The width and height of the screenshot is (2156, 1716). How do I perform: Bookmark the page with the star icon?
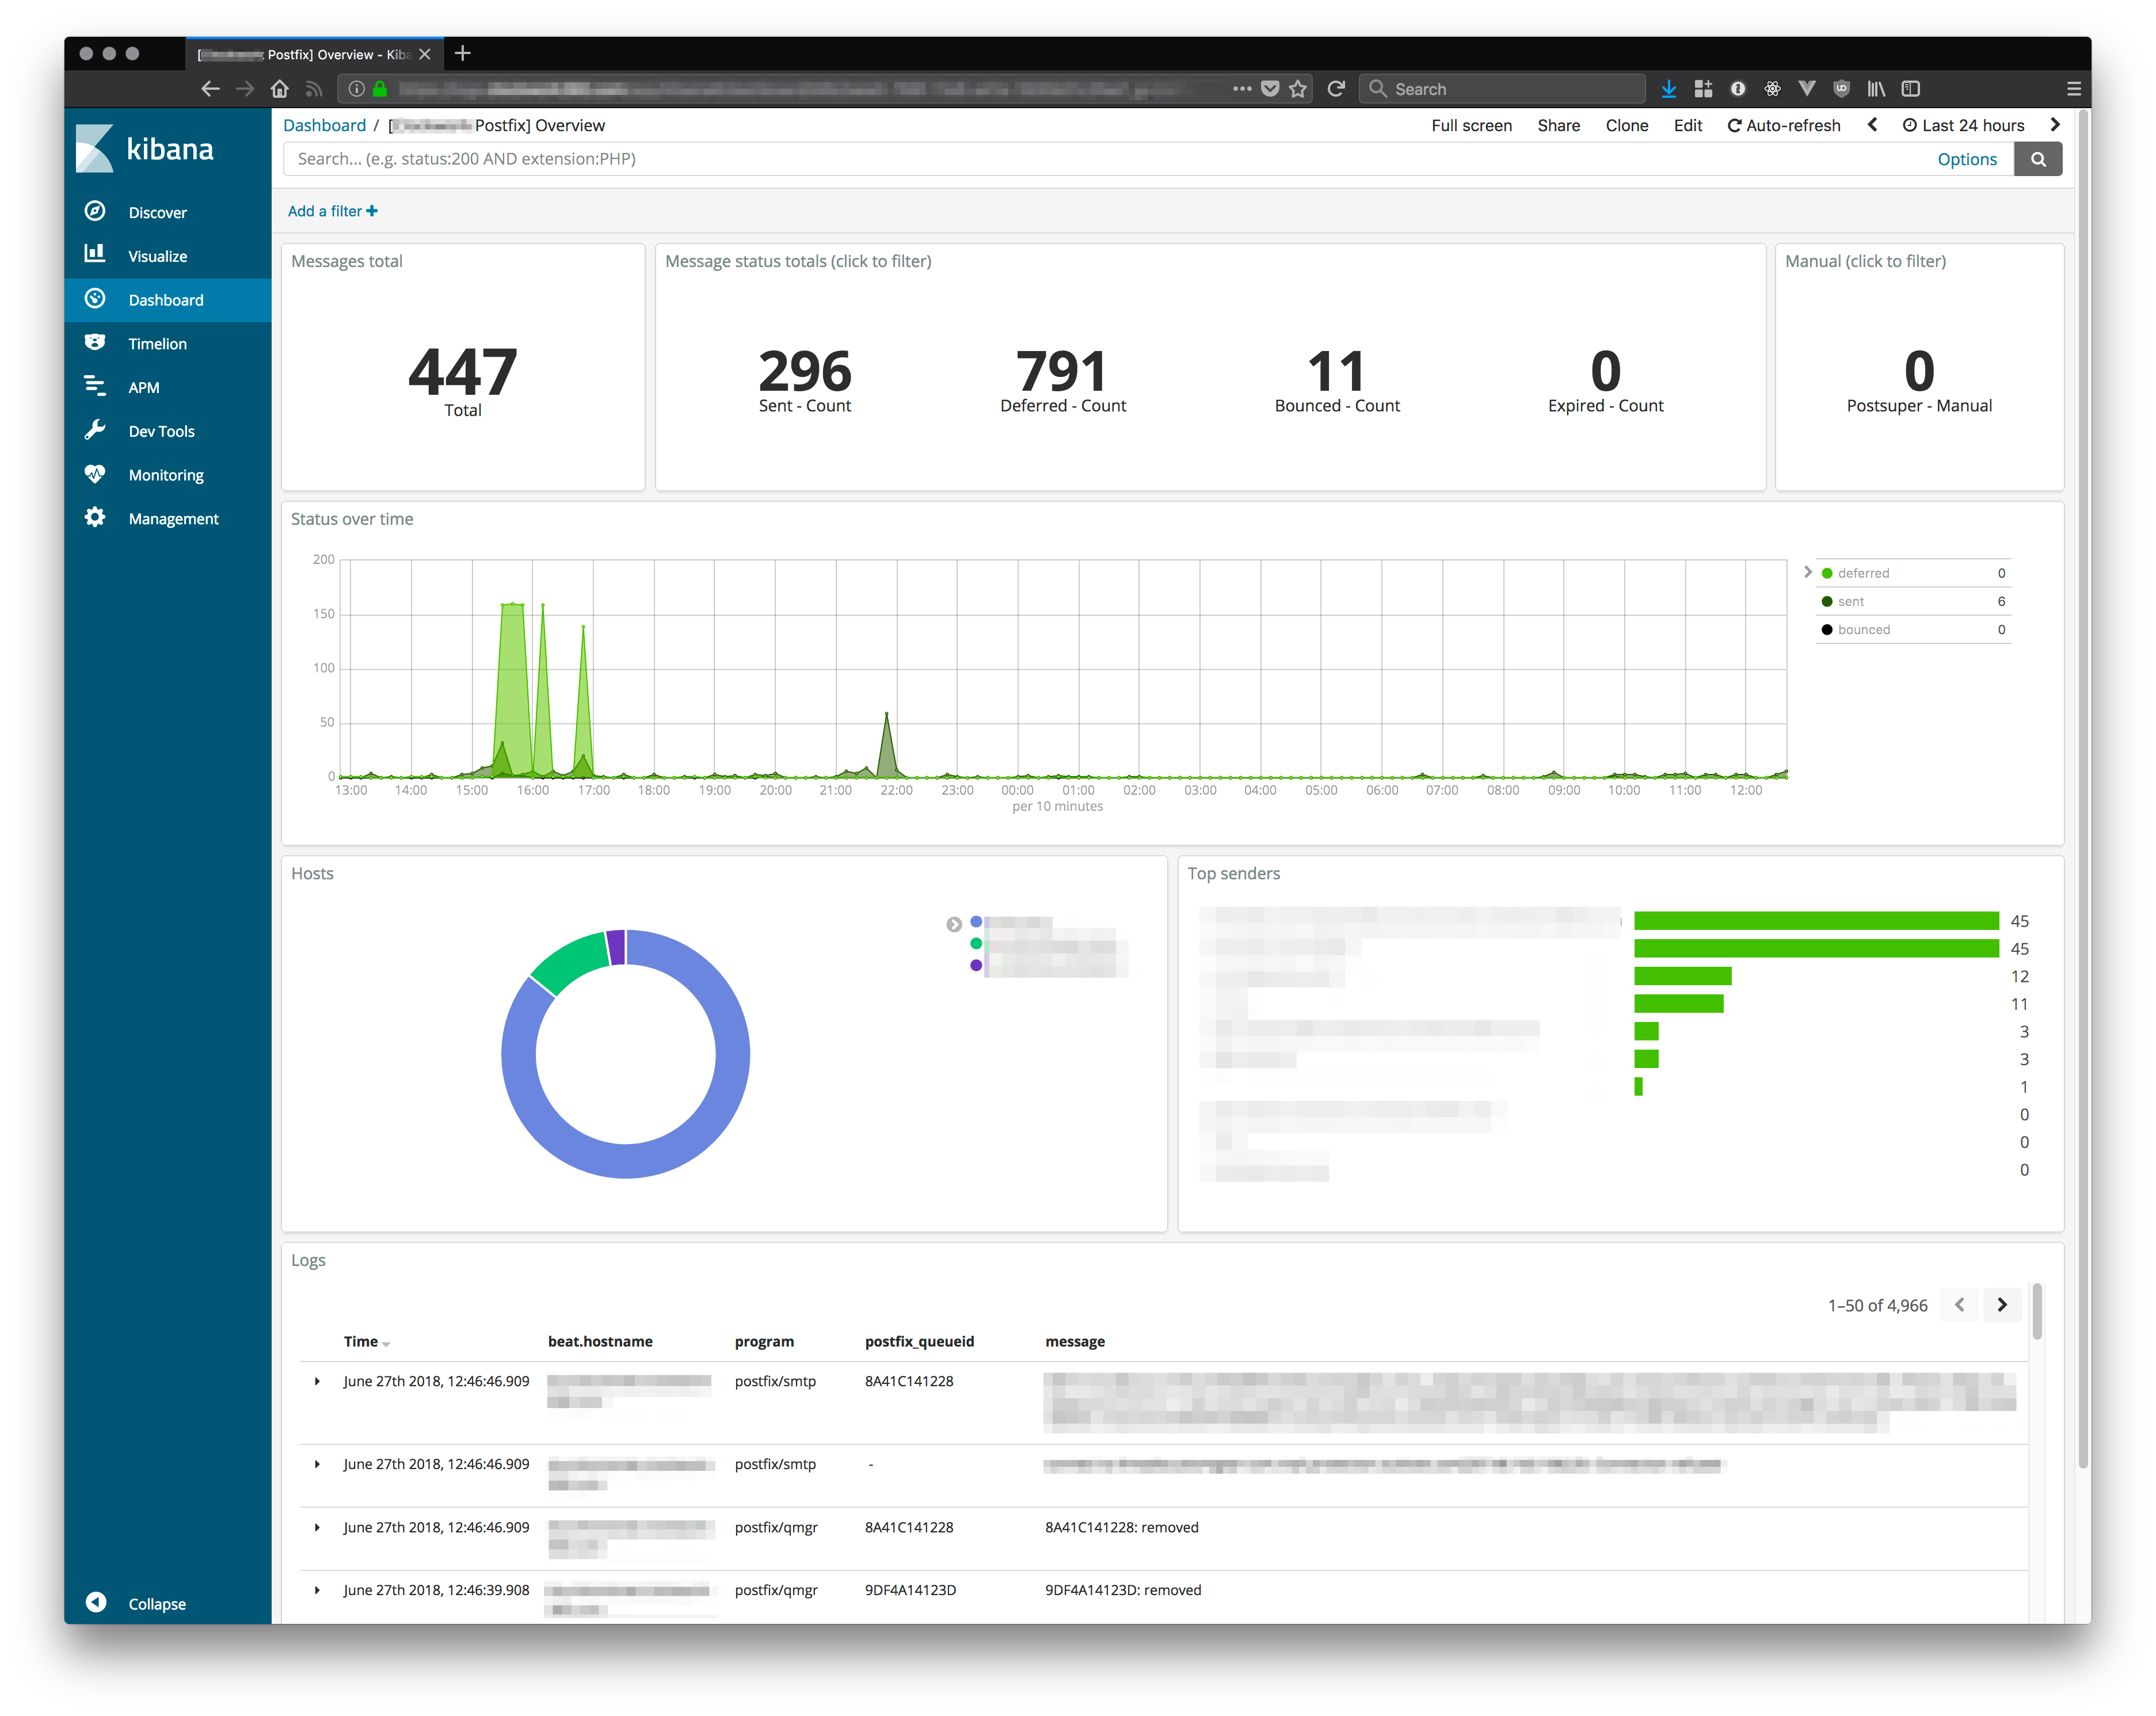click(1298, 89)
